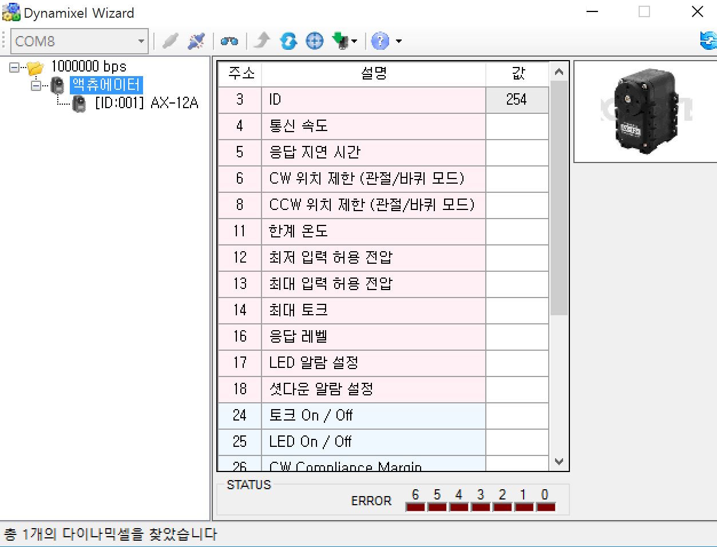The image size is (717, 547).
Task: Click the update icon at toolbar's right edge
Action: coord(708,41)
